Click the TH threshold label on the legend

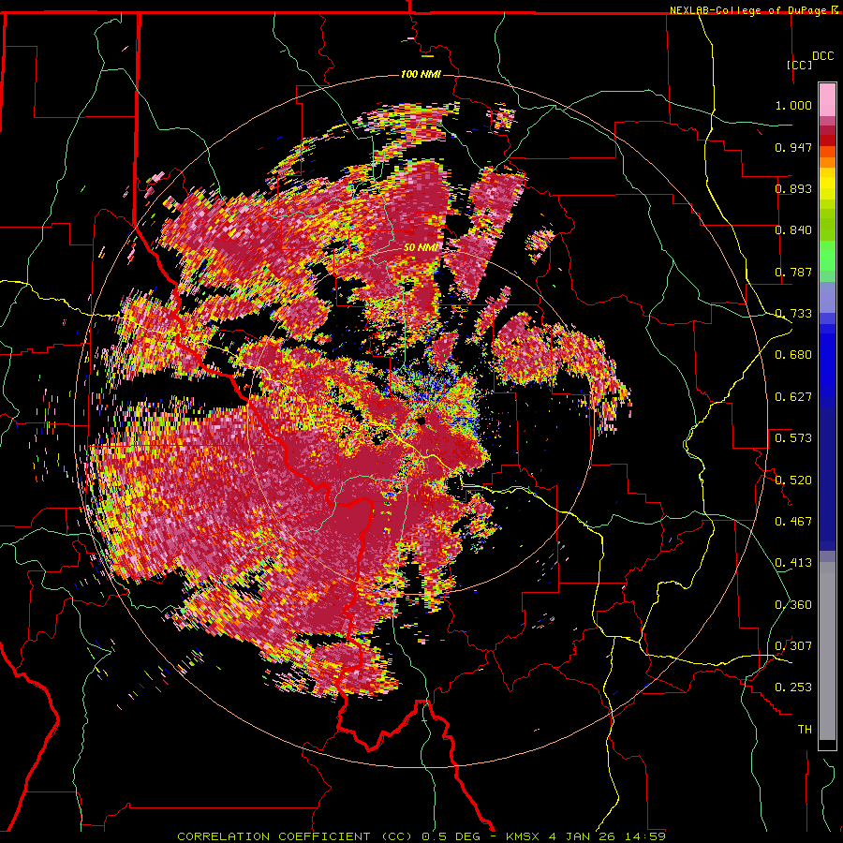[805, 730]
